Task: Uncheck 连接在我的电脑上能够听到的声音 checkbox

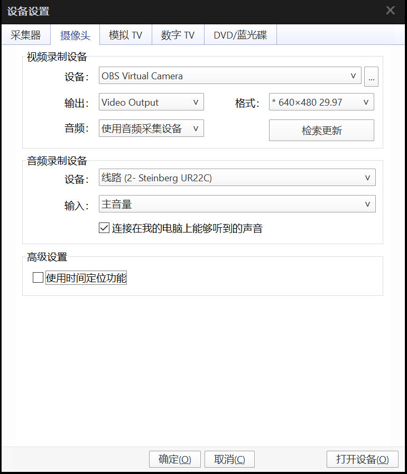Action: (104, 228)
